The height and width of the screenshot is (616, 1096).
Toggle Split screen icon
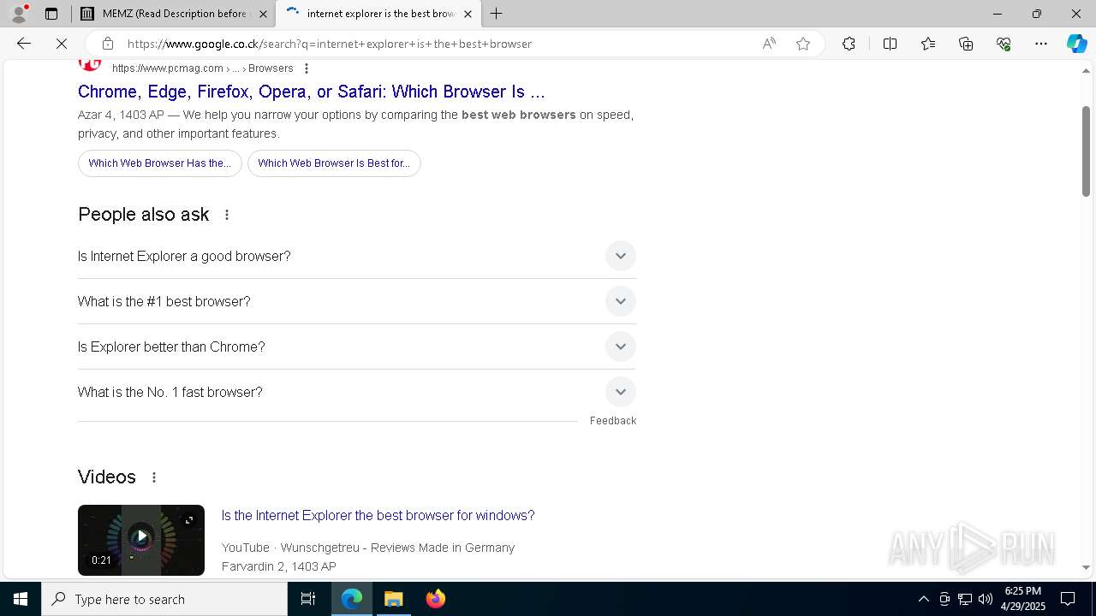[x=890, y=44]
